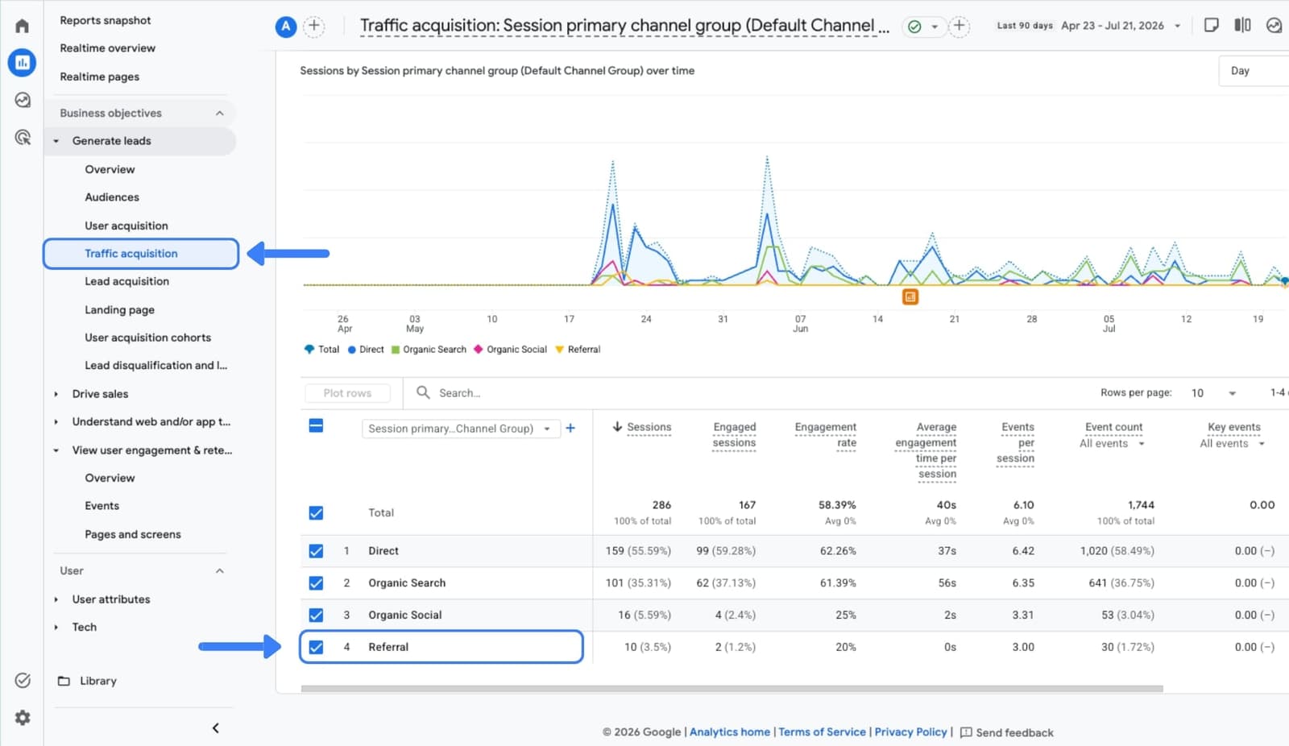1289x746 pixels.
Task: Add a comparison with the plus beside 'A'
Action: pyautogui.click(x=314, y=27)
